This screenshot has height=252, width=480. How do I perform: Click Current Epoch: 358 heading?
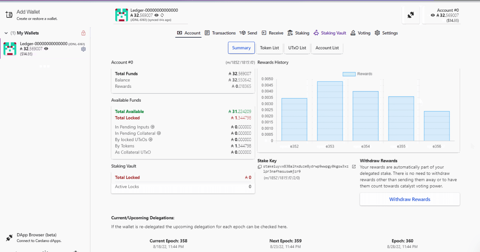(x=168, y=241)
